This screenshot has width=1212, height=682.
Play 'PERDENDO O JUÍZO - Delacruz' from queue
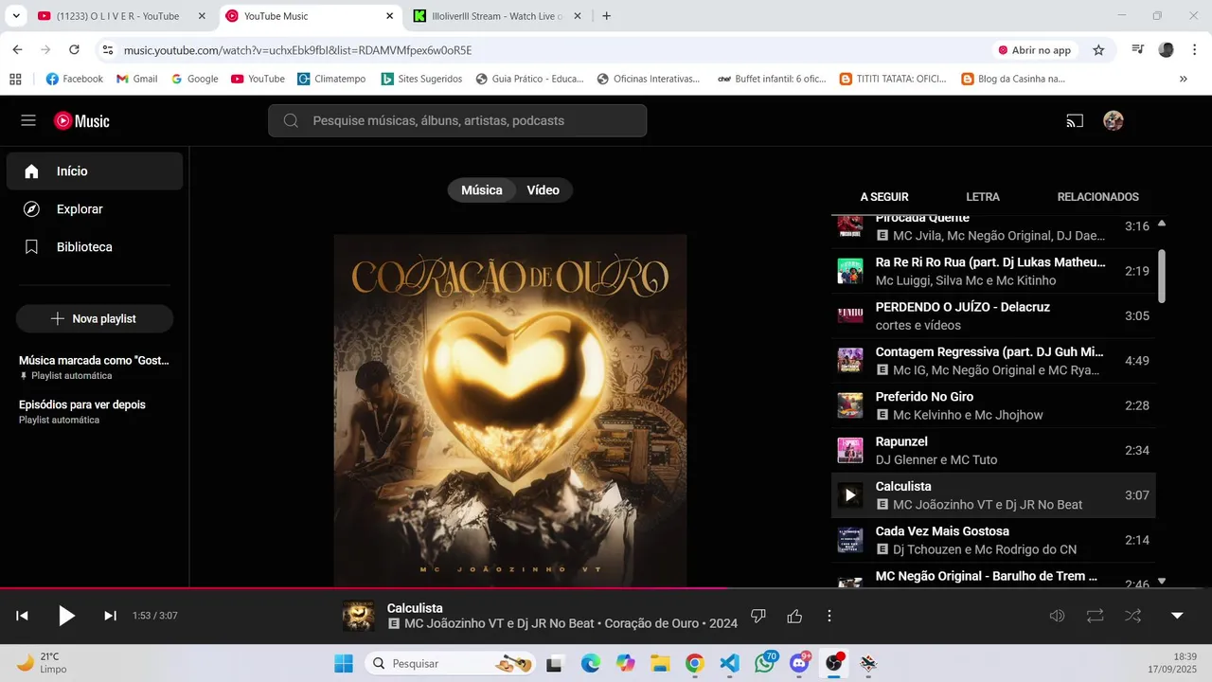pos(993,315)
